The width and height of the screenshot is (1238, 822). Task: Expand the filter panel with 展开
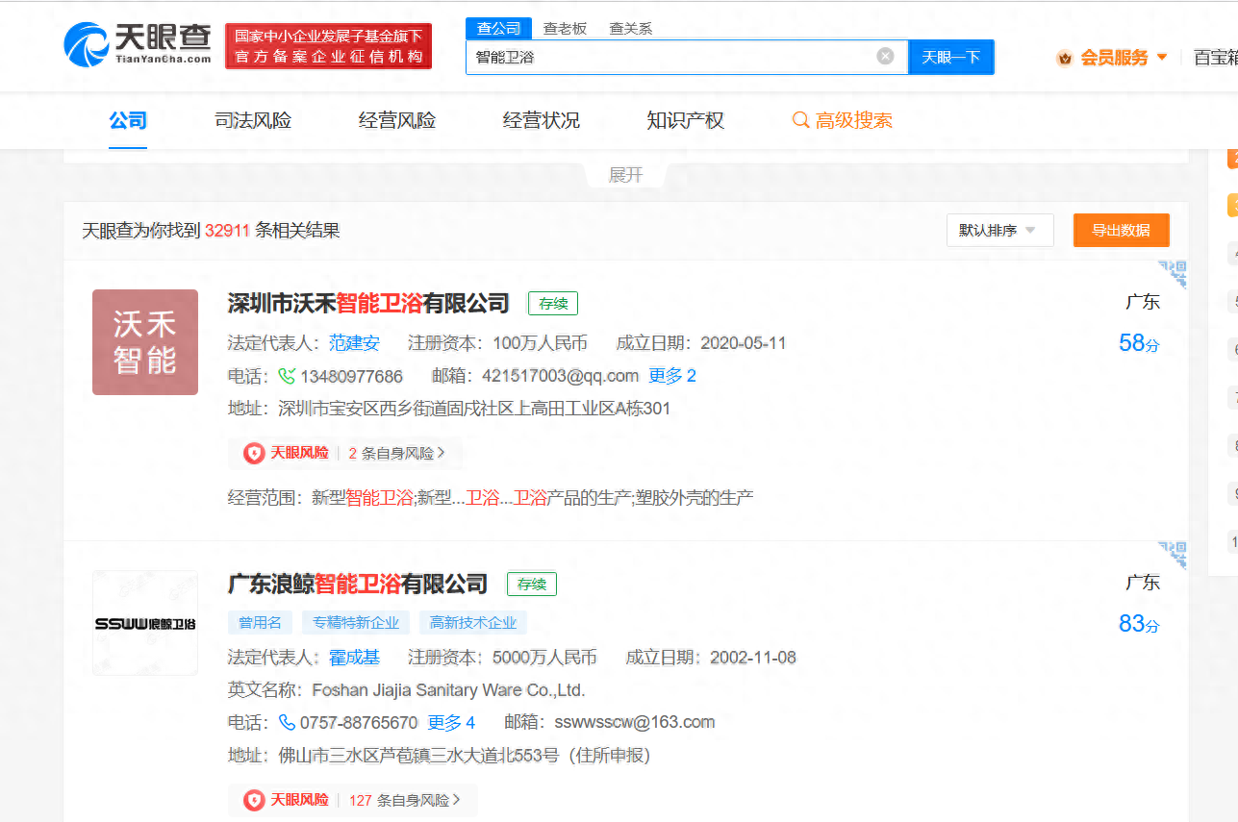coord(625,175)
